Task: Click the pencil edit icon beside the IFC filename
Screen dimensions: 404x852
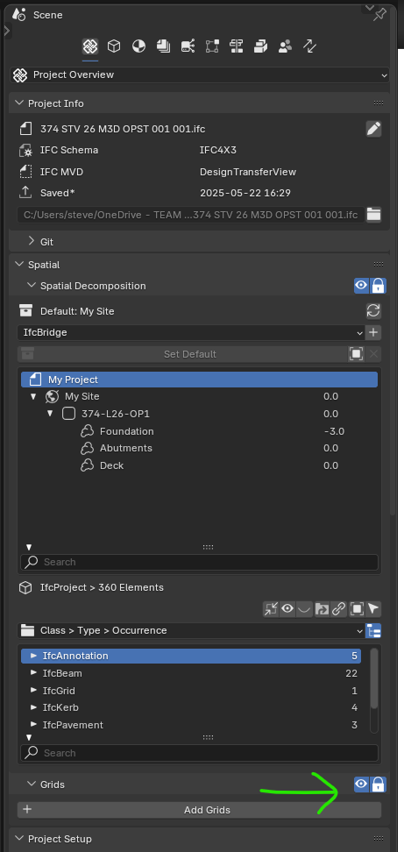Action: (373, 129)
